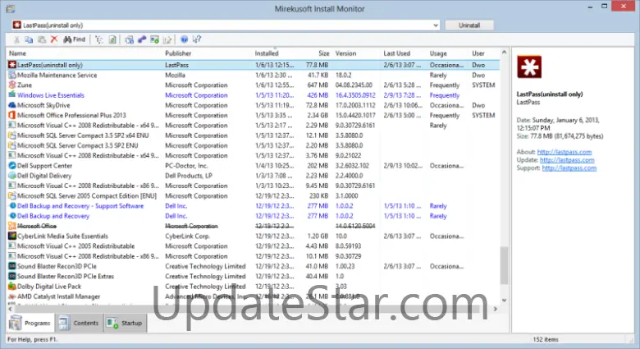The image size is (640, 349).
Task: Select Microsoft SQL Server Compact 3.5 SP2 x64 ENU
Action: click(x=253, y=135)
